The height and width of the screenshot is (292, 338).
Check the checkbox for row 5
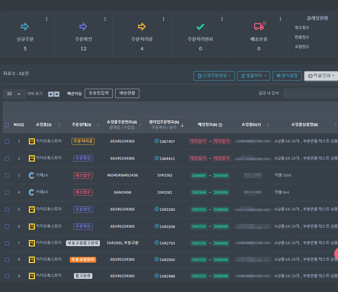[x=7, y=209]
